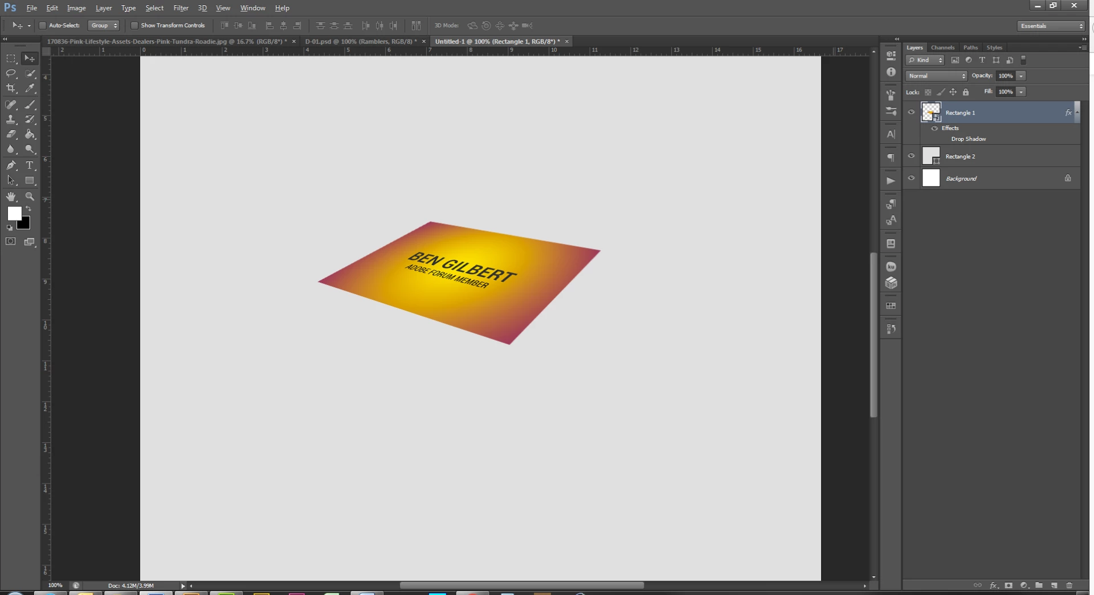Filter layers by pixel layers

click(x=955, y=60)
